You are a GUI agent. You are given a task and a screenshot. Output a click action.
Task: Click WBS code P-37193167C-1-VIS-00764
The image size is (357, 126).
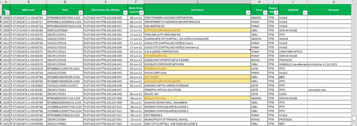[28, 18]
